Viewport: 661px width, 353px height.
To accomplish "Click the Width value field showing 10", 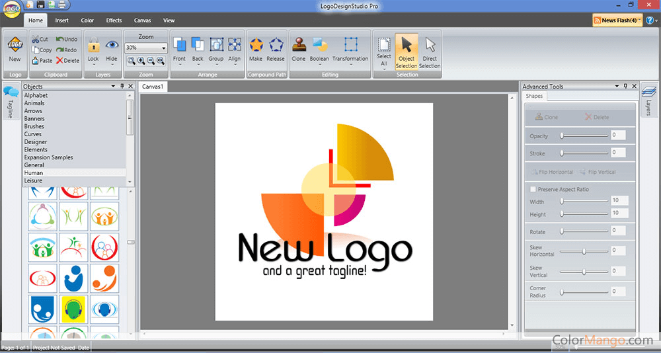I will (x=620, y=201).
